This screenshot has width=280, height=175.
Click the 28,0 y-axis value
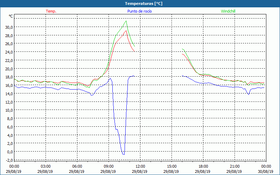[9, 36]
